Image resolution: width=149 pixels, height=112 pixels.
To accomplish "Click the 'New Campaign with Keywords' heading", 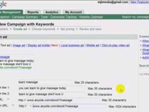I will pos(27,24).
